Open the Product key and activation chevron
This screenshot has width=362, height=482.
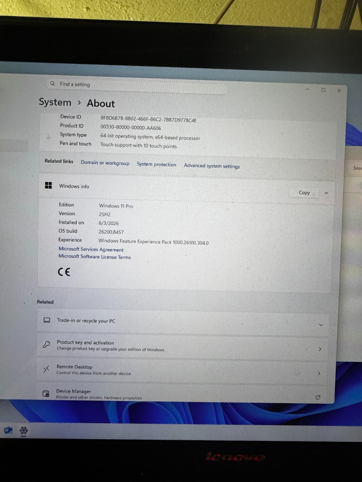[x=320, y=349]
